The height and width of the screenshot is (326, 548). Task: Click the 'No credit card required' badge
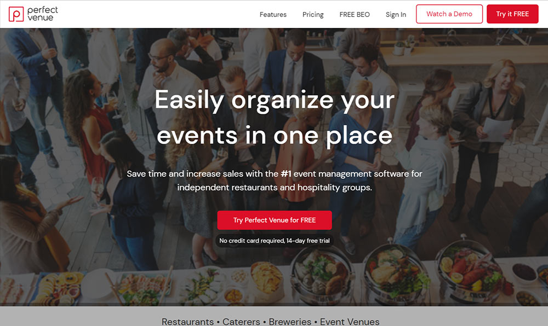click(x=275, y=241)
